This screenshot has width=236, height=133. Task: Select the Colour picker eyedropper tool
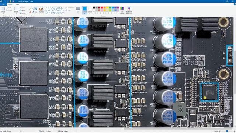[x=33, y=12]
